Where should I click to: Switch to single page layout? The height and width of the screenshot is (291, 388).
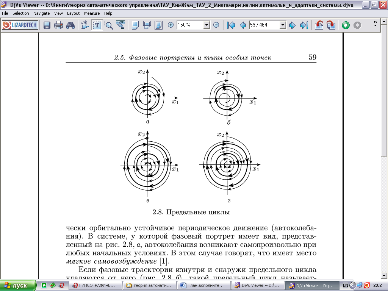pos(135,25)
